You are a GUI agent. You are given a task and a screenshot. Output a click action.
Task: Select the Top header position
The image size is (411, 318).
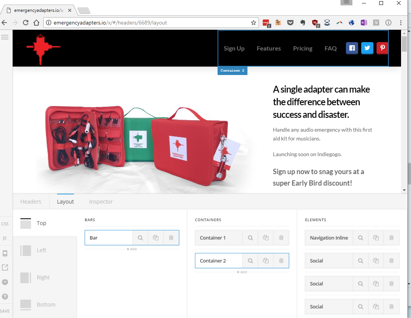44,223
